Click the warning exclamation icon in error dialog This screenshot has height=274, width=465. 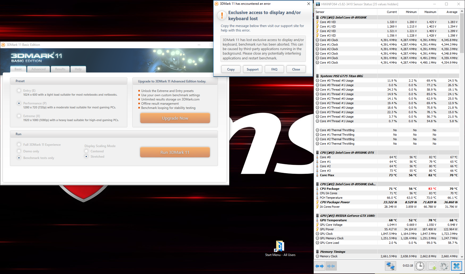[x=222, y=15]
